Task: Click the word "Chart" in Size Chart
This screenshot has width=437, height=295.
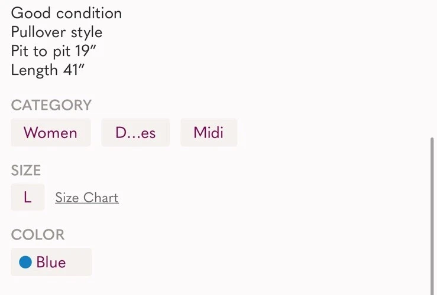Action: [101, 198]
